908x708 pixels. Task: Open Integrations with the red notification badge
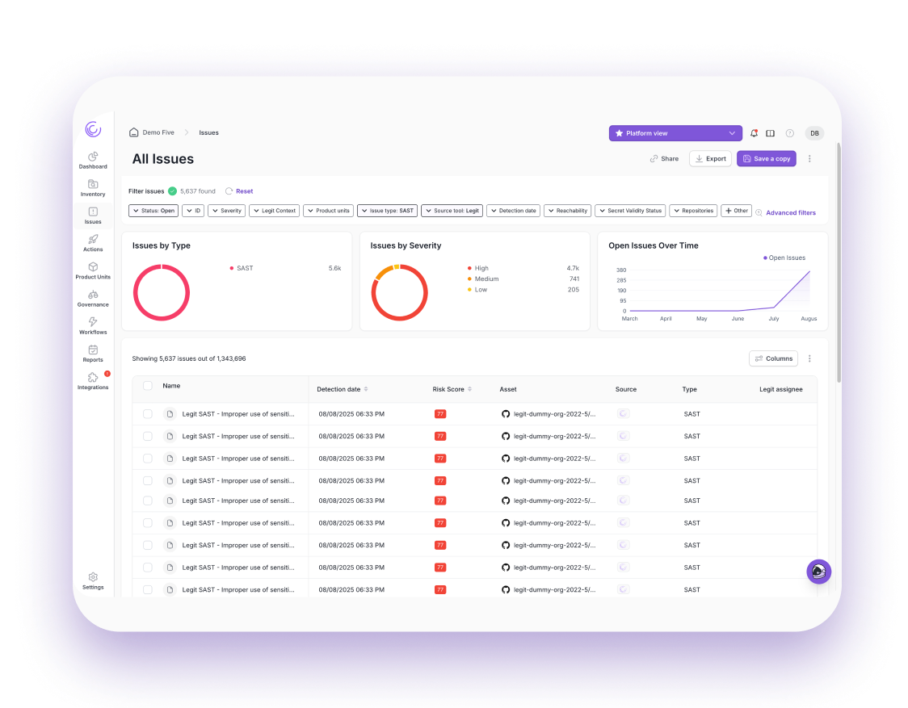pos(93,383)
